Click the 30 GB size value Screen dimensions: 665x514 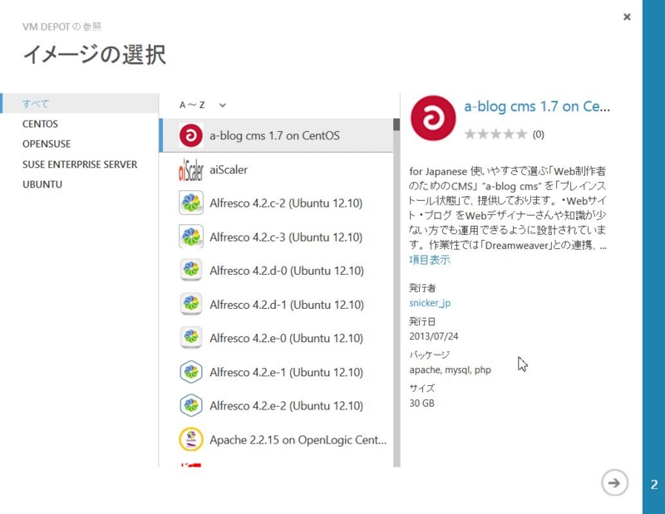(x=421, y=403)
